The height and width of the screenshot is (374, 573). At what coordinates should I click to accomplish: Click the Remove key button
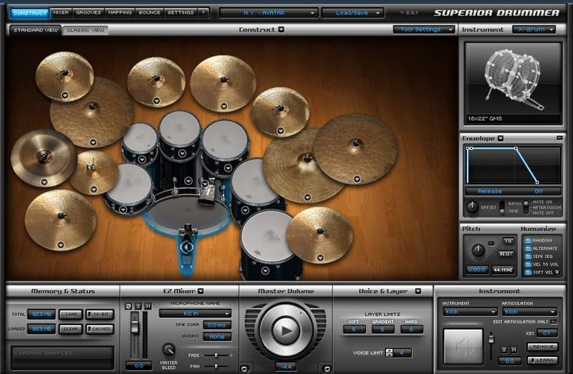(543, 347)
